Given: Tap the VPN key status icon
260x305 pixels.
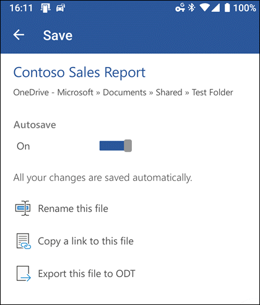Looking at the screenshot, I should (x=180, y=7).
